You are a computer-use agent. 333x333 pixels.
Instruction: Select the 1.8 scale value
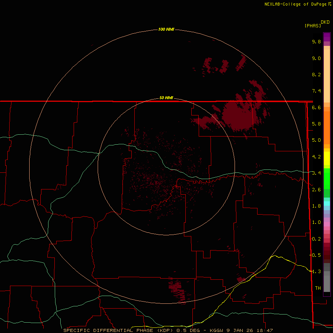tap(316, 206)
